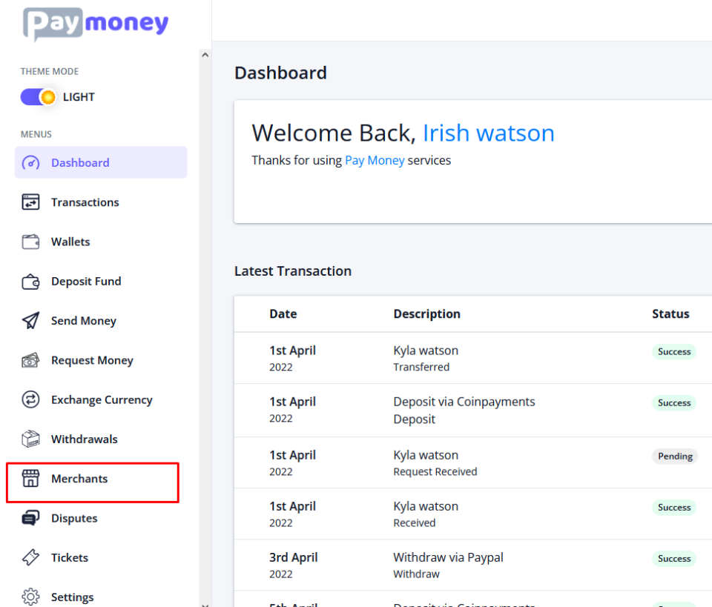This screenshot has height=607, width=712.
Task: Click the Transactions icon in sidebar
Action: pyautogui.click(x=30, y=202)
